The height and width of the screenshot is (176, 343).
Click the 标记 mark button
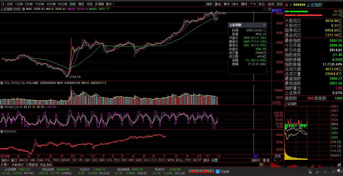pyautogui.click(x=262, y=4)
